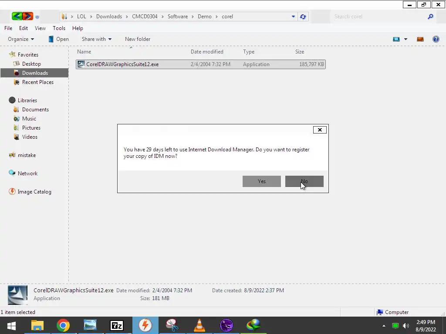Open 7-Zip from the taskbar

click(x=117, y=325)
